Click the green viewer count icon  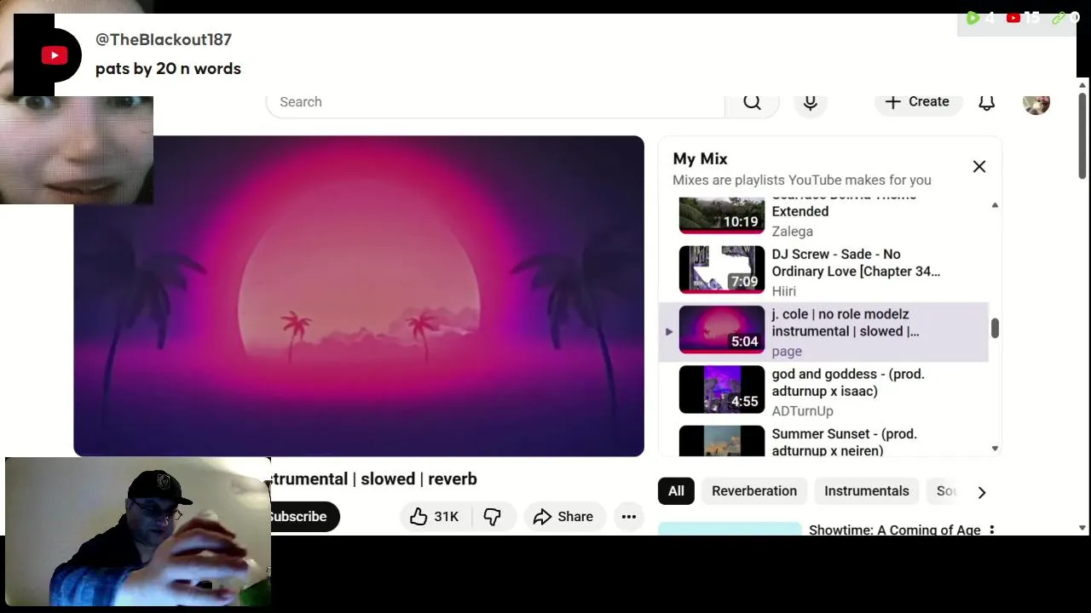tap(973, 18)
